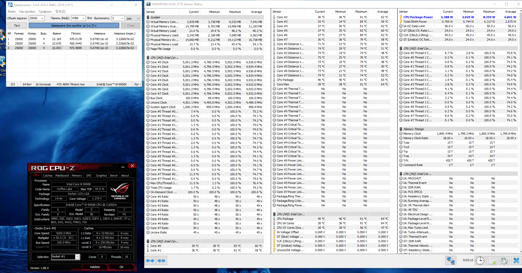Select LinX result row 3 with 473.4699 ГФлопс

72,48
